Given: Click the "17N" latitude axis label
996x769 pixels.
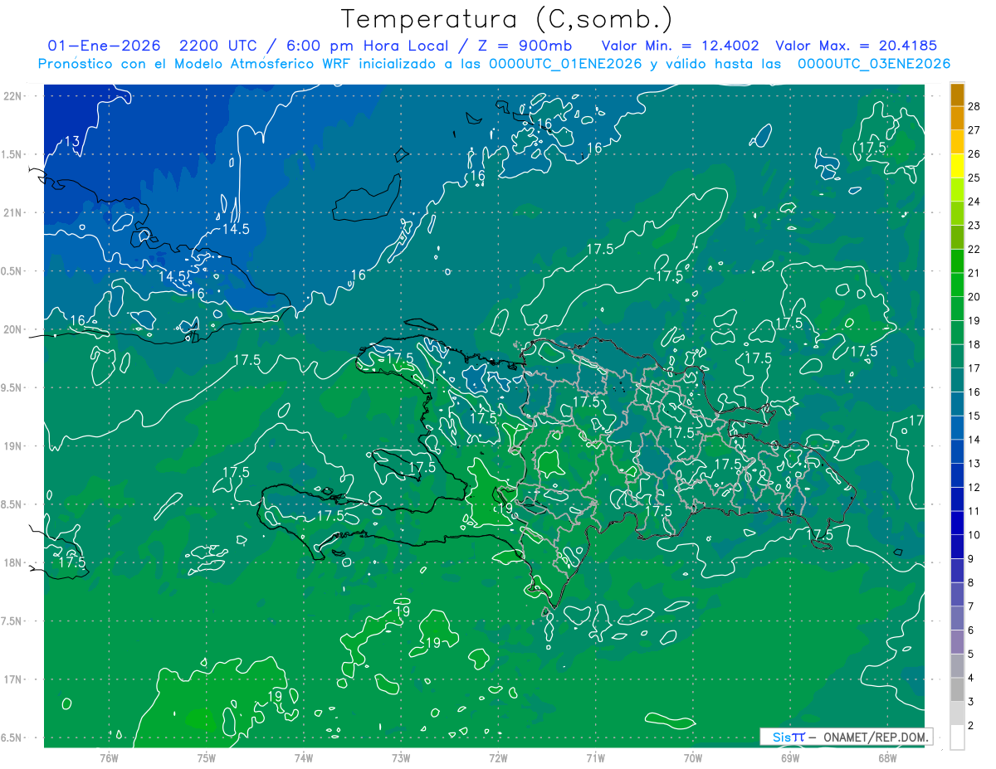Looking at the screenshot, I should (12, 679).
